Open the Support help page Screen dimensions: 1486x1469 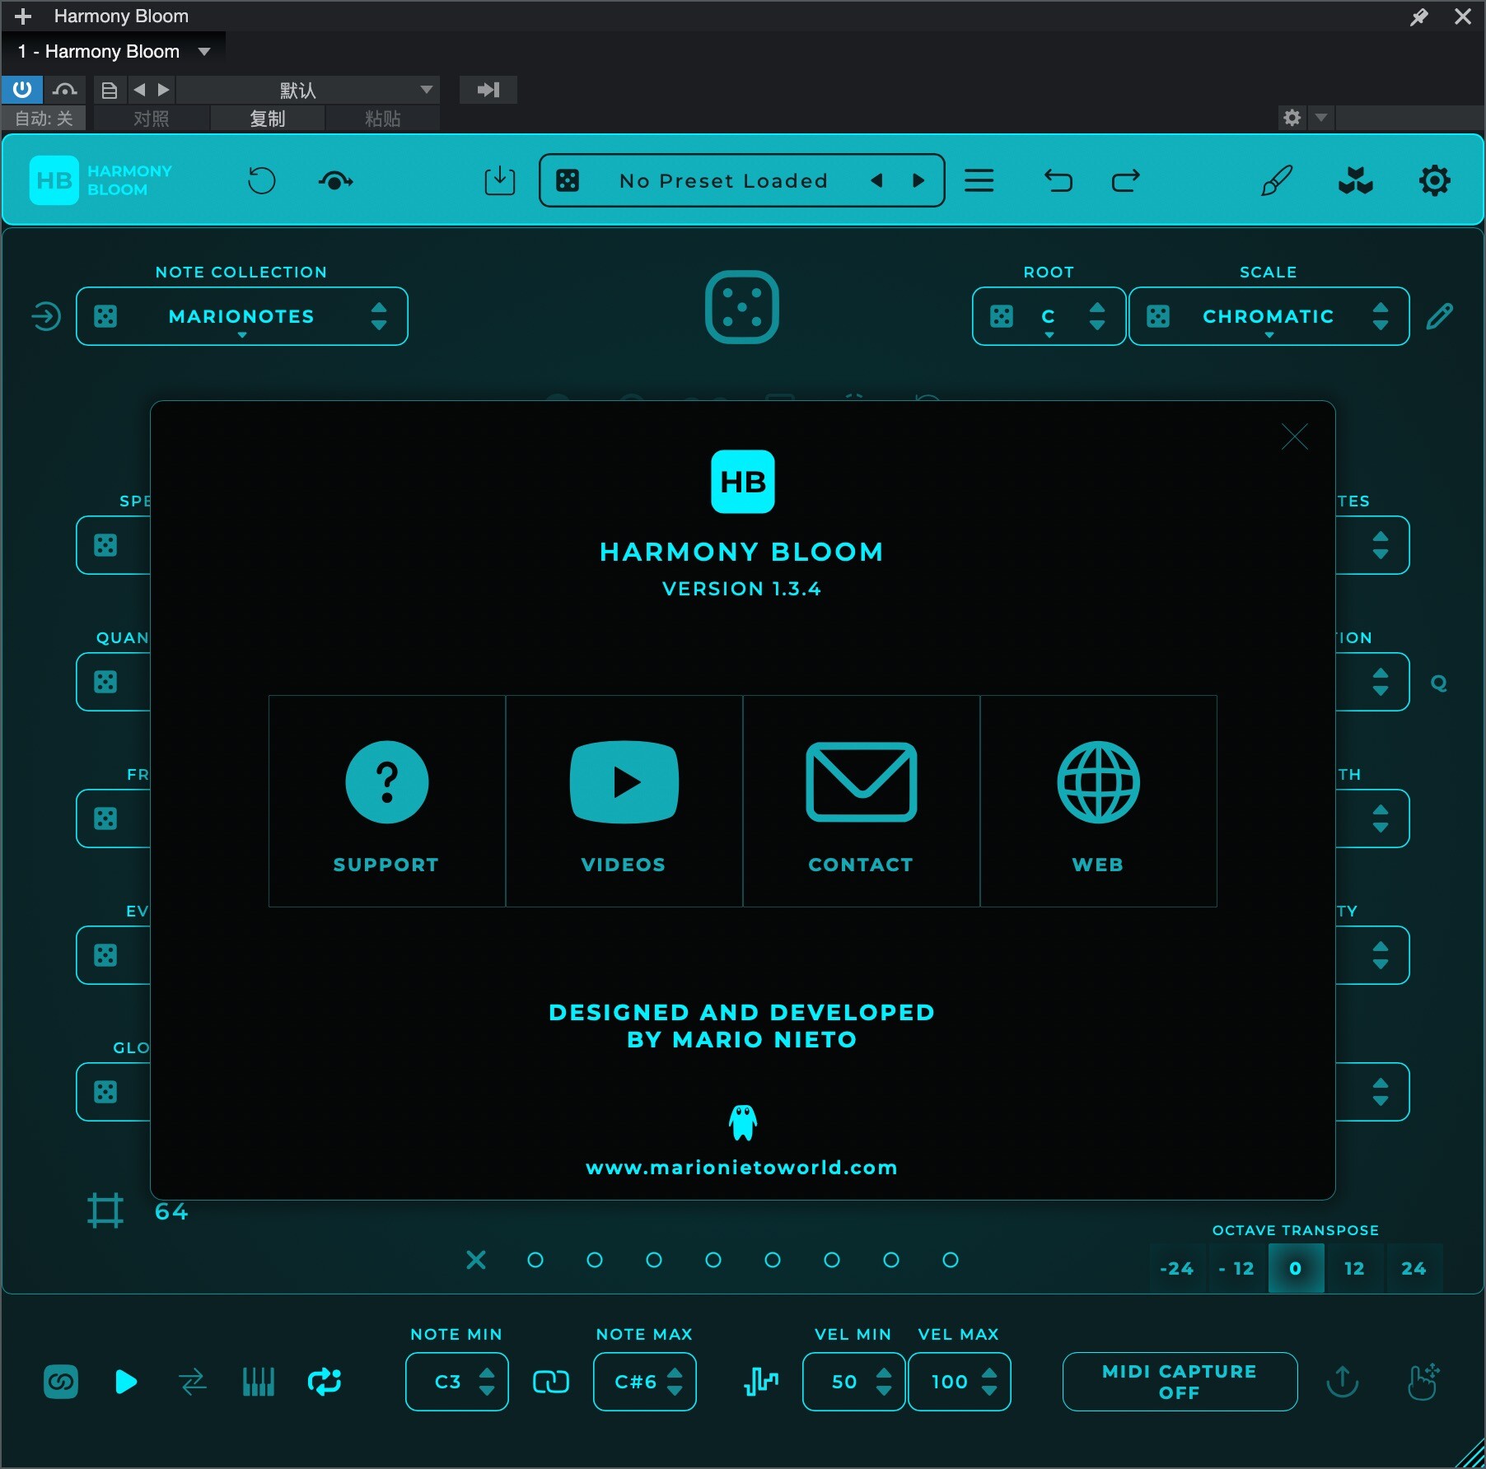coord(386,801)
